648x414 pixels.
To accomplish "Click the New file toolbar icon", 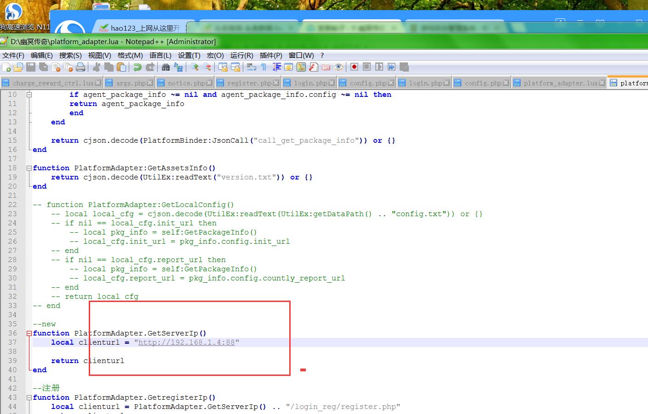I will tap(6, 67).
